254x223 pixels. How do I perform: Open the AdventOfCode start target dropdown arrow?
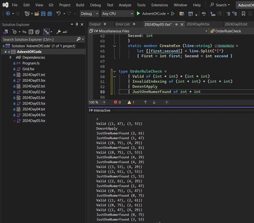[168, 14]
